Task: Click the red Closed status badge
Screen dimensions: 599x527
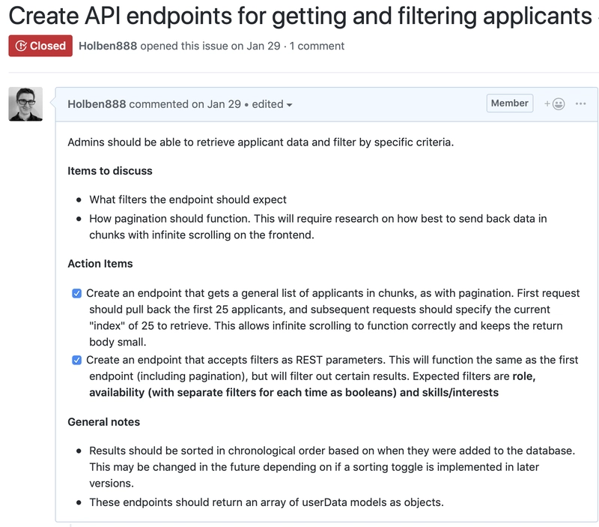Action: (40, 46)
